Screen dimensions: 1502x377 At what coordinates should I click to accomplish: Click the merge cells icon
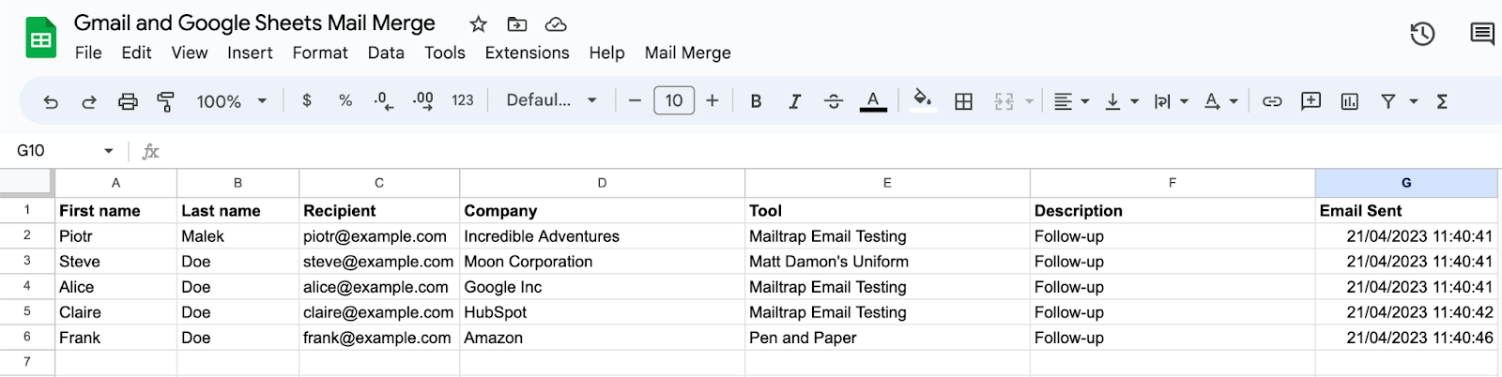click(x=1004, y=101)
